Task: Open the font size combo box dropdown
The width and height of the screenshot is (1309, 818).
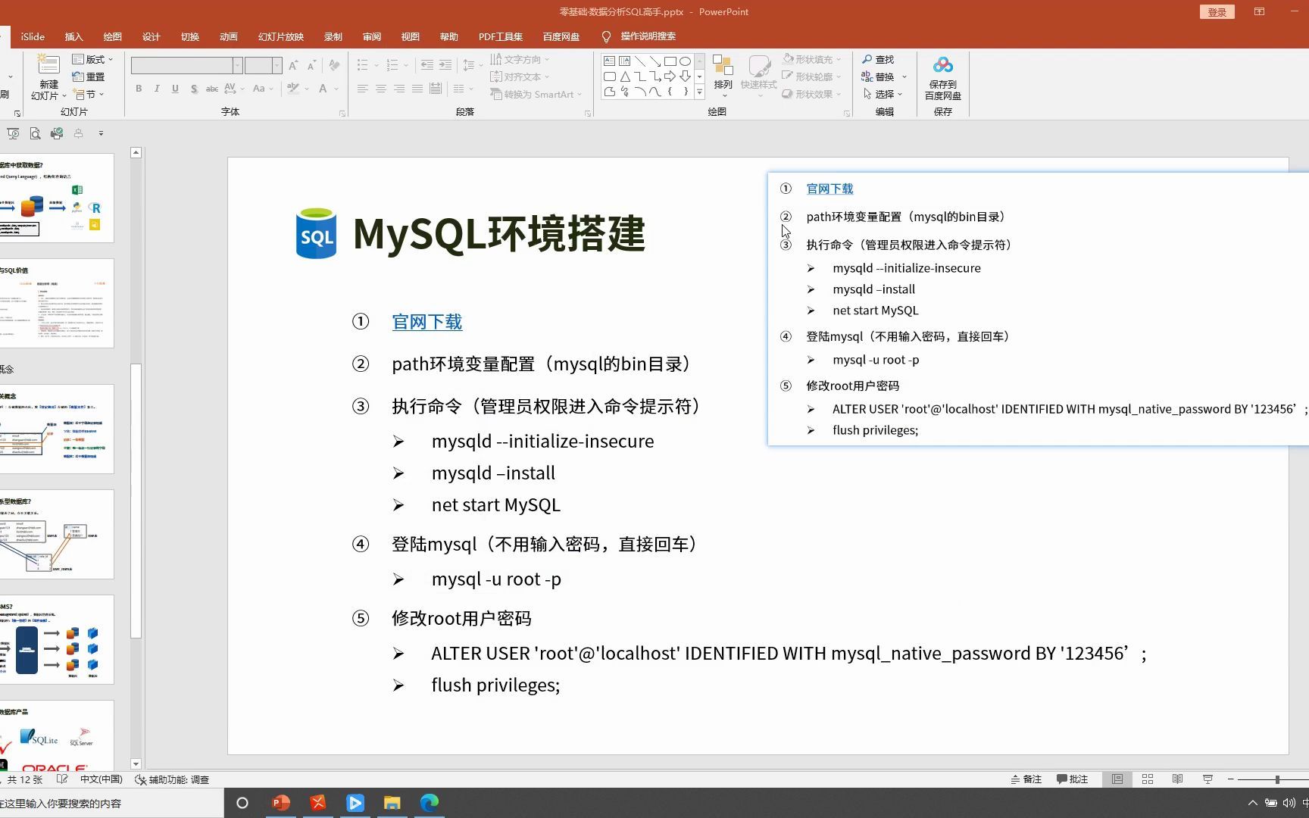Action: click(276, 66)
